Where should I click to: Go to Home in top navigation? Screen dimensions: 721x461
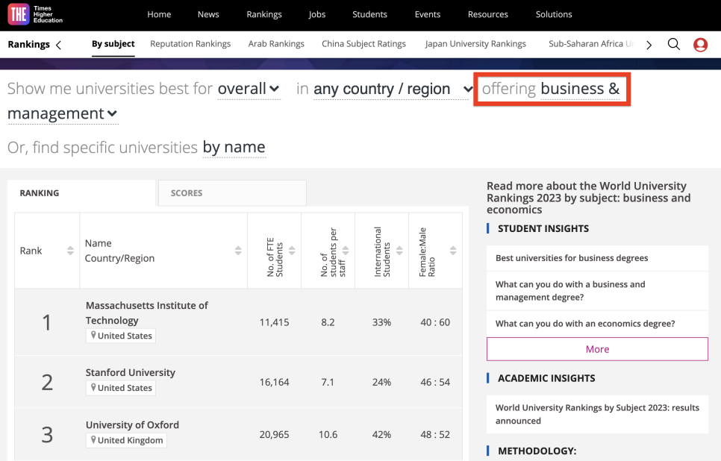click(159, 14)
